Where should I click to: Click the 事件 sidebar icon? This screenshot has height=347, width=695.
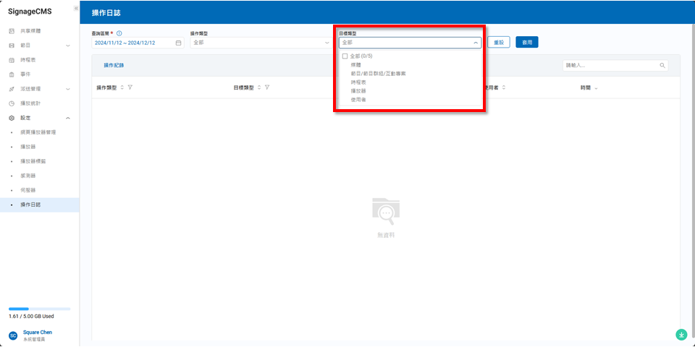pos(12,74)
